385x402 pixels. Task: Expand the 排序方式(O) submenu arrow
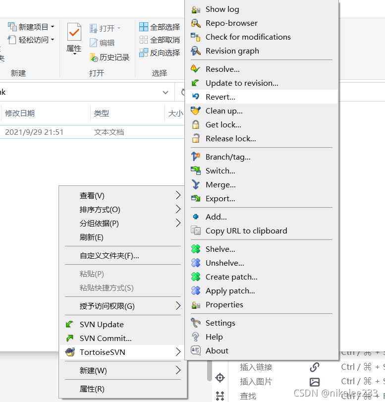[x=178, y=209]
